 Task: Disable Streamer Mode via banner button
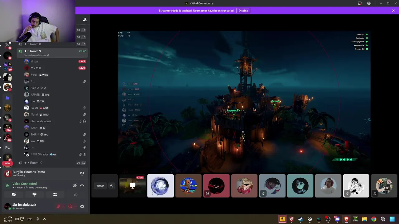click(x=243, y=11)
